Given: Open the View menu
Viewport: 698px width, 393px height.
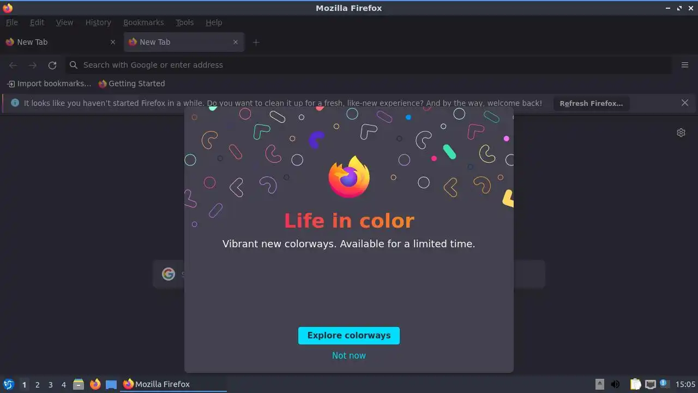Looking at the screenshot, I should point(64,22).
